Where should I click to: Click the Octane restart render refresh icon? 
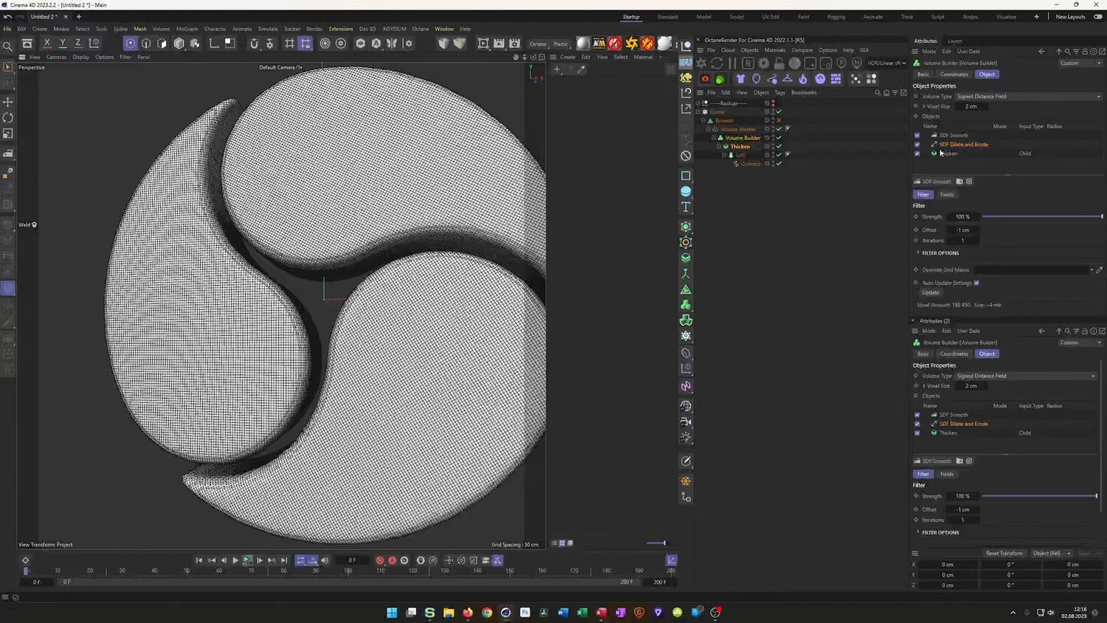717,63
